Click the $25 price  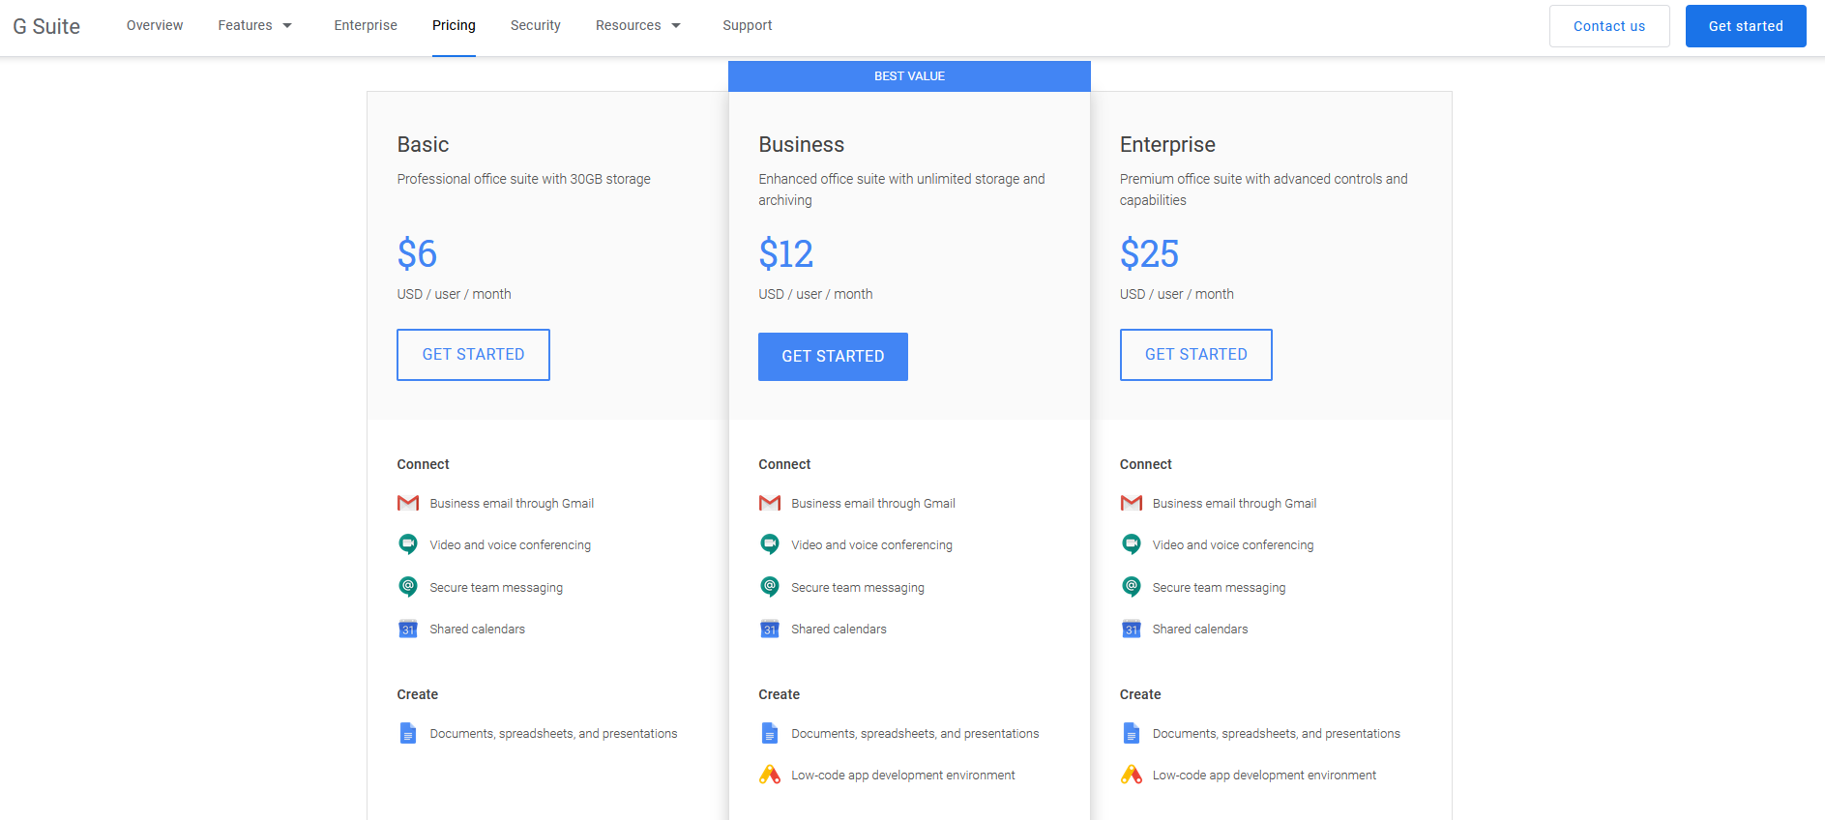coord(1149,254)
